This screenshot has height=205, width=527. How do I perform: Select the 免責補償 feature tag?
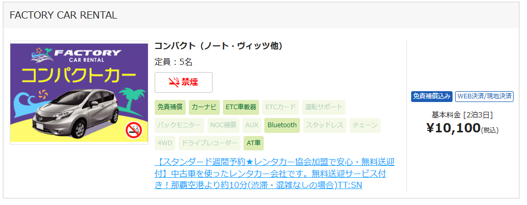click(170, 107)
